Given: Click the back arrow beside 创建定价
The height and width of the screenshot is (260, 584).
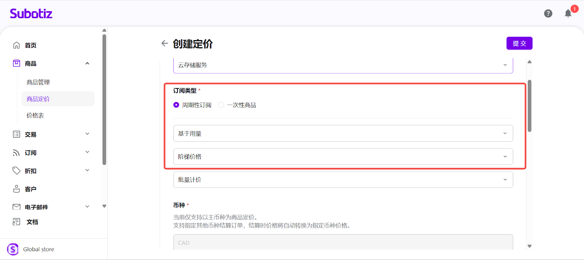Looking at the screenshot, I should 165,43.
